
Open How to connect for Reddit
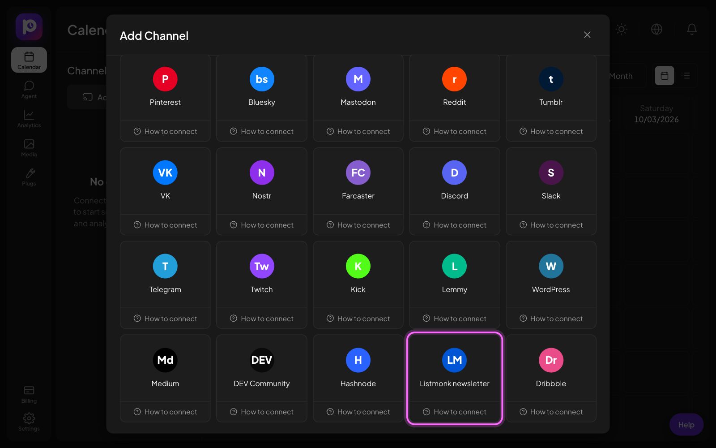point(454,131)
